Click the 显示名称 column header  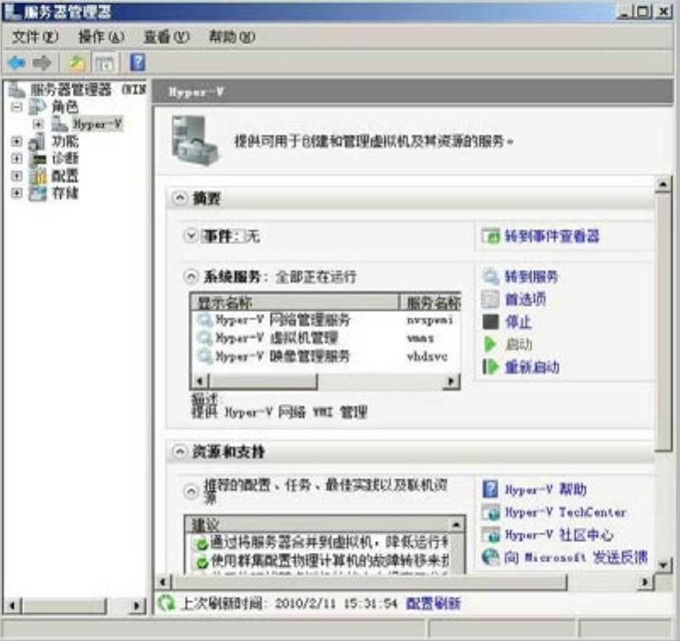295,303
